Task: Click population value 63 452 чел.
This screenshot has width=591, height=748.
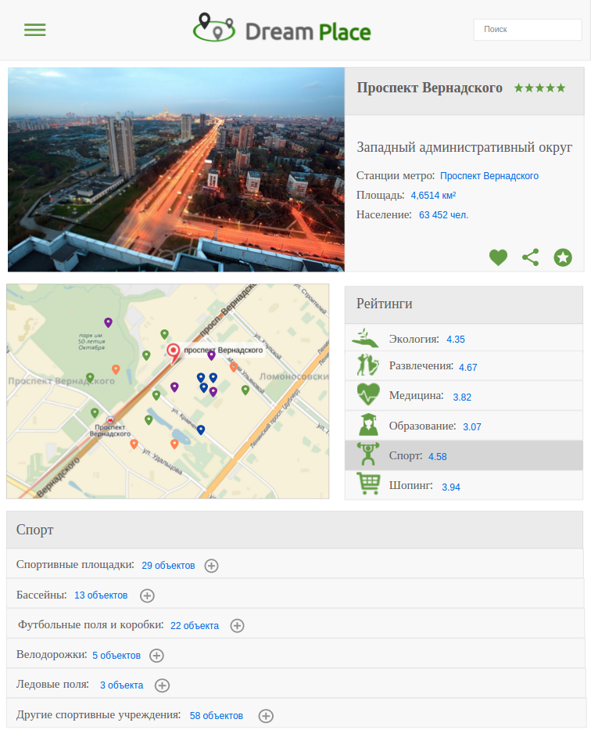Action: pyautogui.click(x=443, y=215)
